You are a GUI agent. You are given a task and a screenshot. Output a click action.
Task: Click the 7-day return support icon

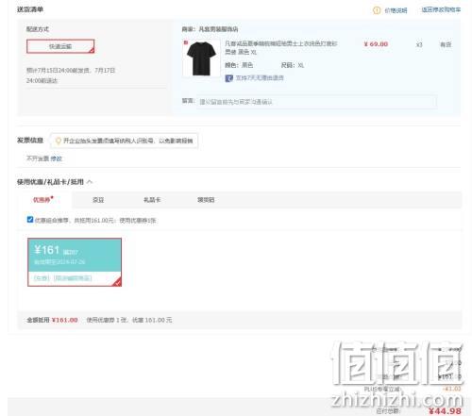228,78
